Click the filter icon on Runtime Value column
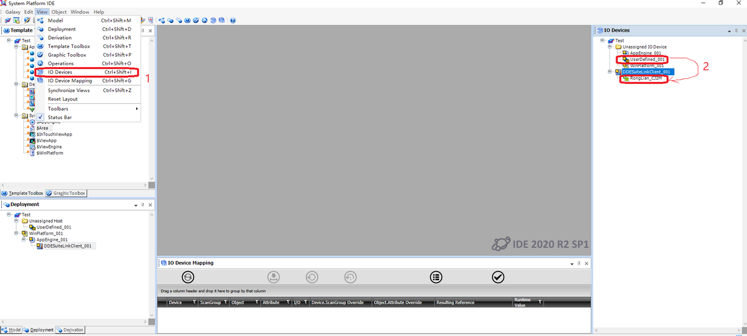Viewport: 747px width, 336px height. [x=540, y=302]
